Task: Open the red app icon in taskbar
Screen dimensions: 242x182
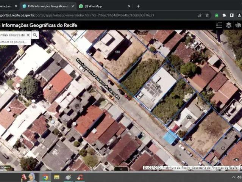Action: pos(80,177)
